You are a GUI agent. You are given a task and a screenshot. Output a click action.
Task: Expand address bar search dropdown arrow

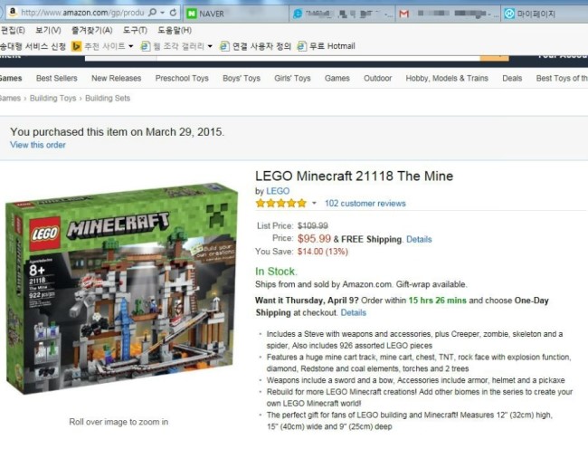(x=162, y=13)
